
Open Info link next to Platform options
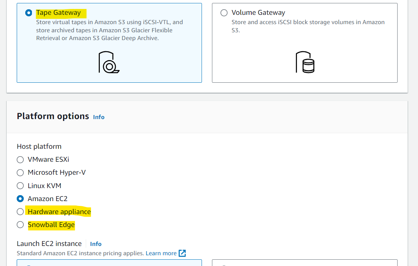(x=99, y=117)
